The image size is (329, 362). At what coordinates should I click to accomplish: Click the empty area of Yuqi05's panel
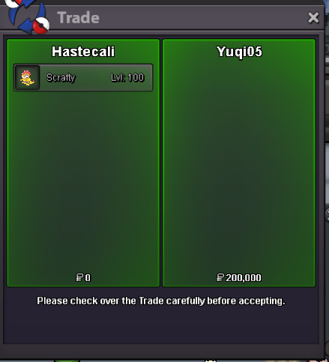click(239, 165)
